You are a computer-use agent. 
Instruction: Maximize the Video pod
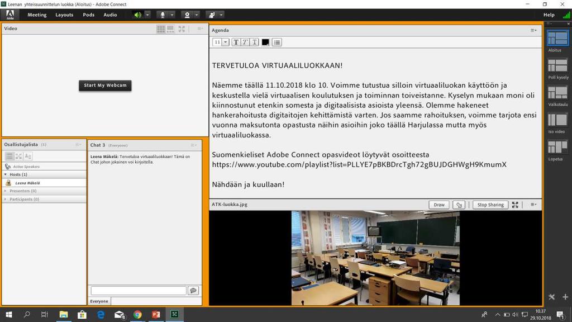tap(182, 29)
